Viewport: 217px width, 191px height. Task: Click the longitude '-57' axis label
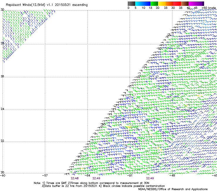coord(45,175)
